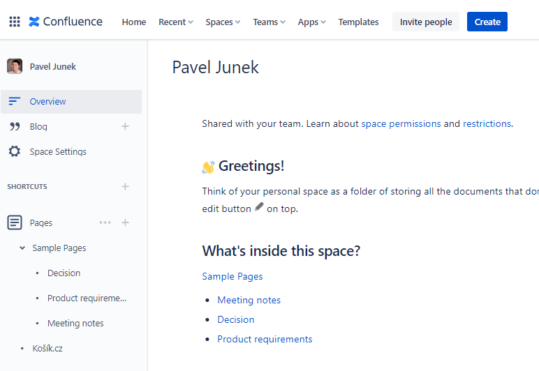The width and height of the screenshot is (539, 371).
Task: Open the Product requirements link in content
Action: click(265, 339)
